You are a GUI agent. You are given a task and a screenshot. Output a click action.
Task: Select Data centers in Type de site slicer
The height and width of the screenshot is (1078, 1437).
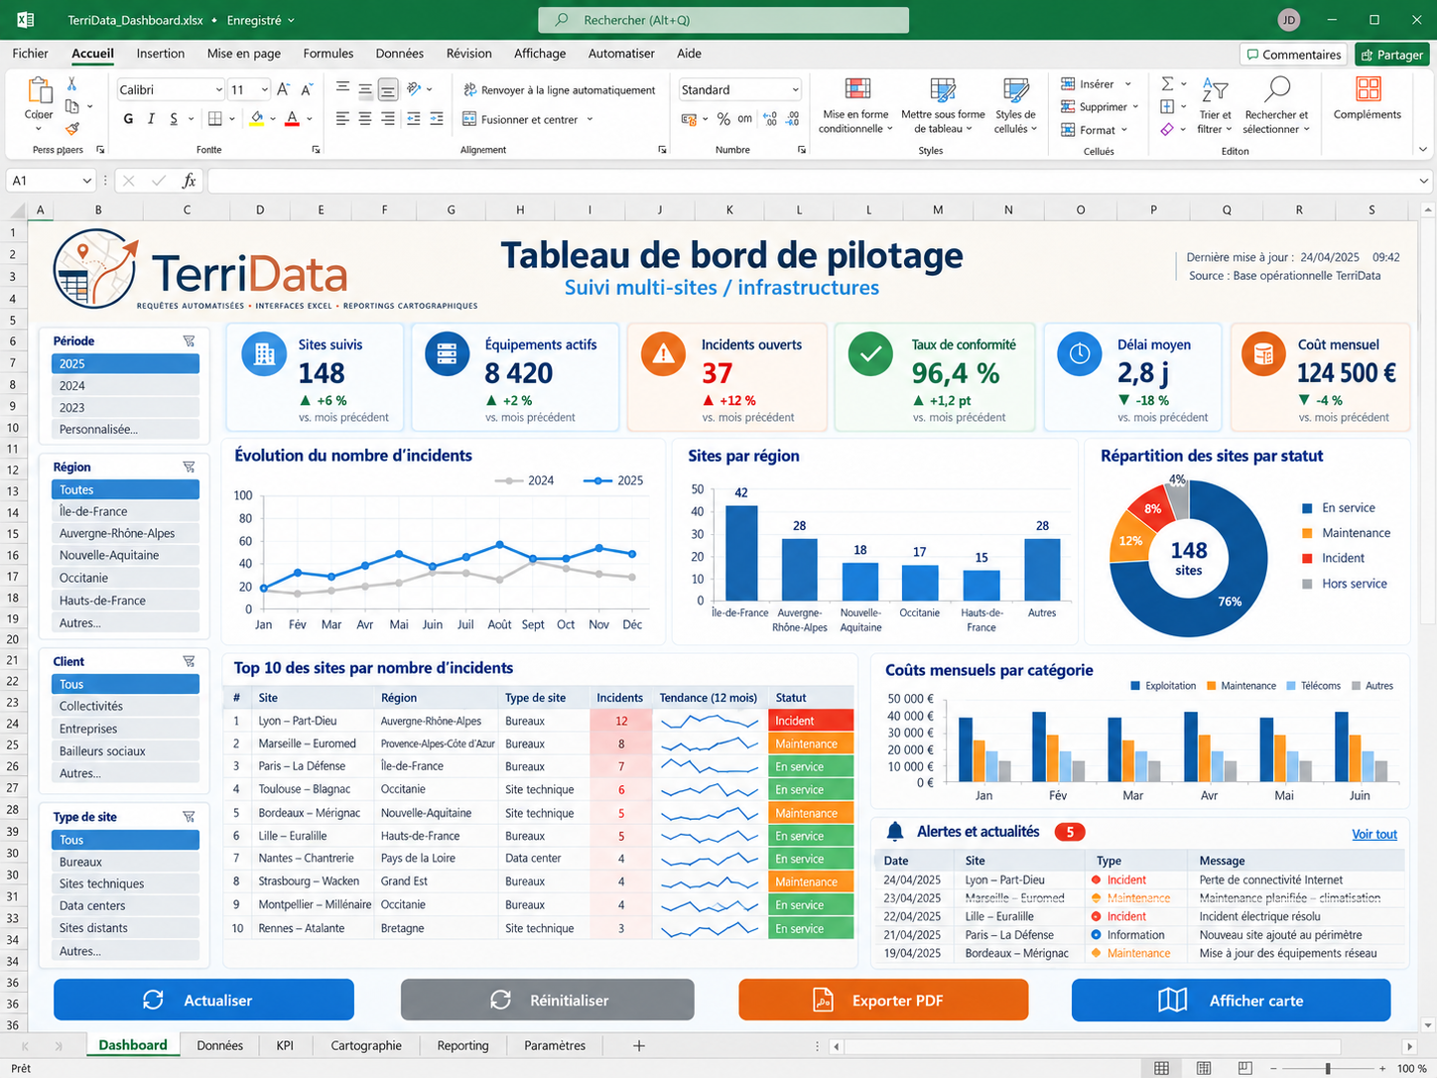[125, 905]
